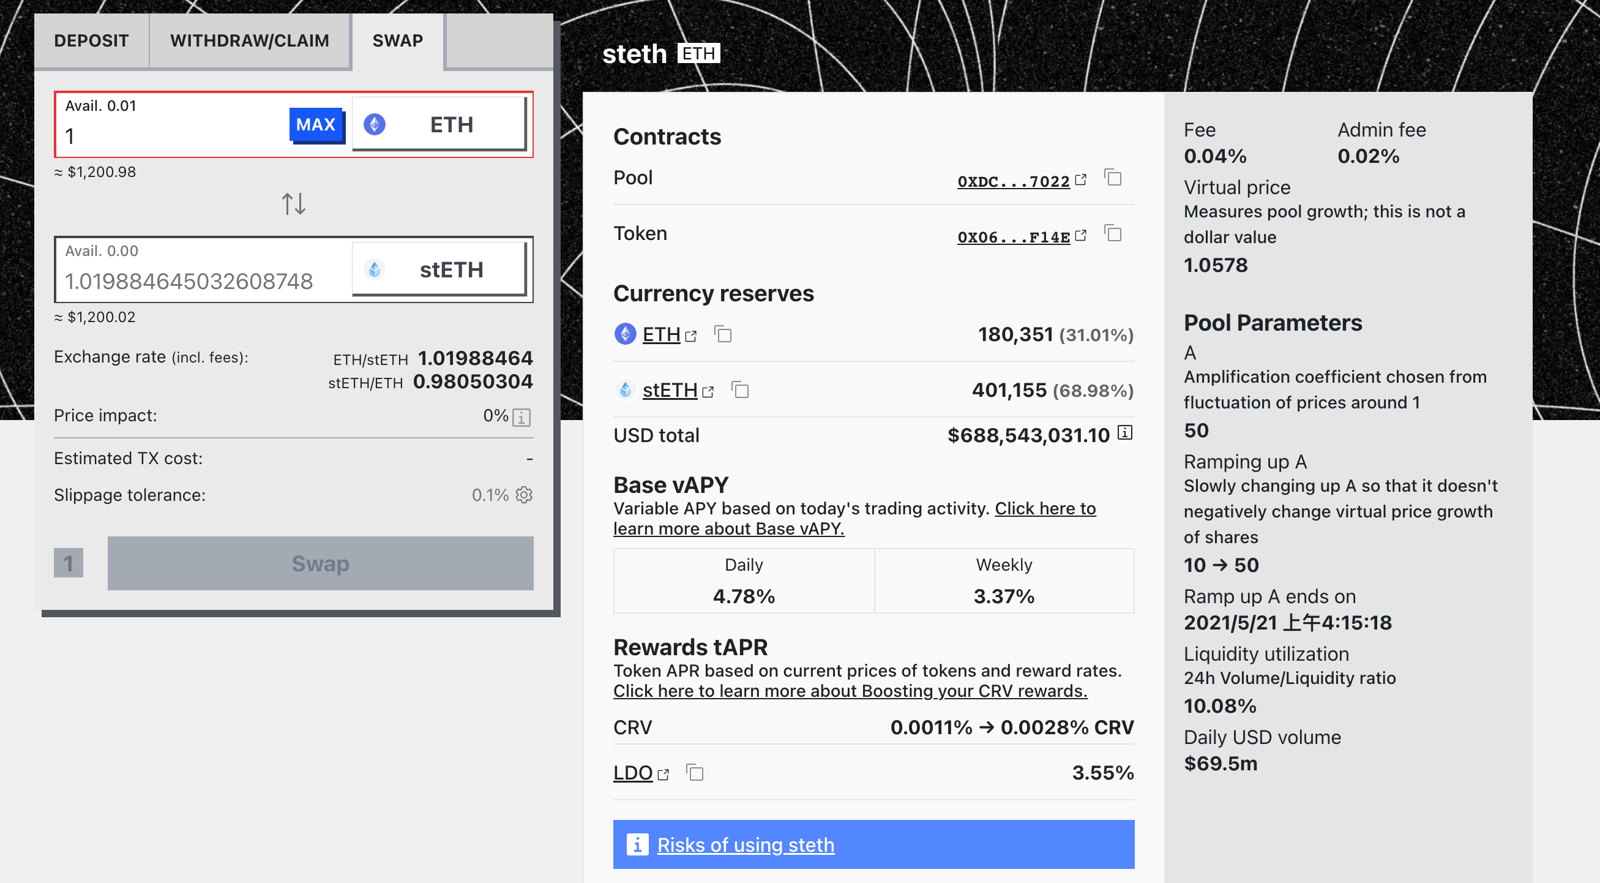Image resolution: width=1600 pixels, height=883 pixels.
Task: Switch to the DEPOSIT tab
Action: 91,41
